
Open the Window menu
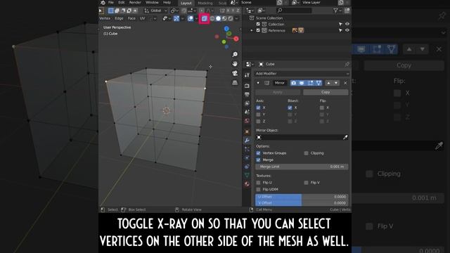[x=152, y=3]
